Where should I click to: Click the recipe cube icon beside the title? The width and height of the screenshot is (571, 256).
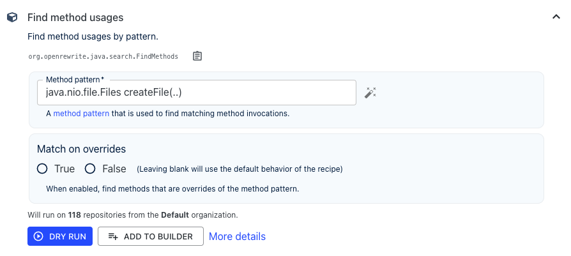point(12,17)
